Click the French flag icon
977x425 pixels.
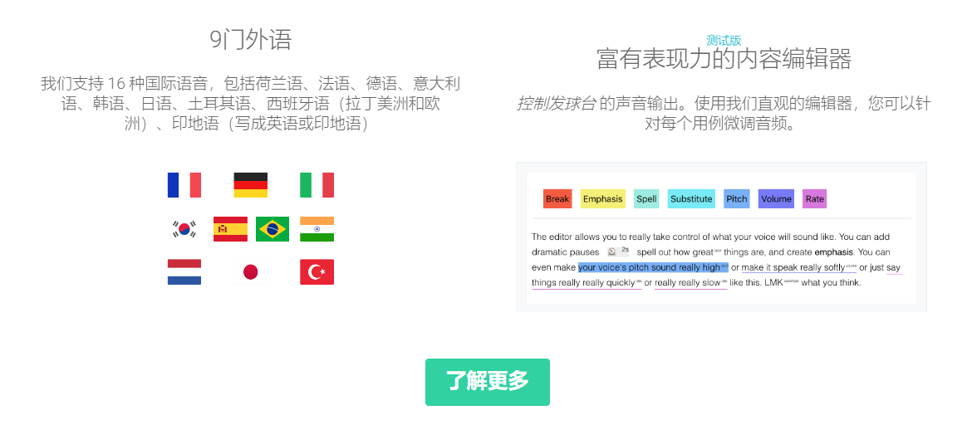(184, 185)
